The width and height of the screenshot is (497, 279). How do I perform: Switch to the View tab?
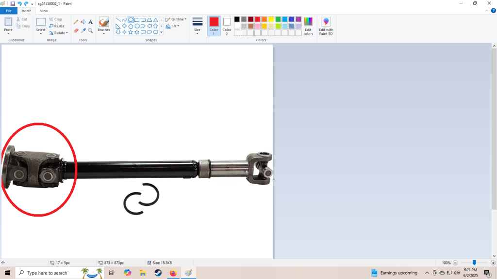44,11
